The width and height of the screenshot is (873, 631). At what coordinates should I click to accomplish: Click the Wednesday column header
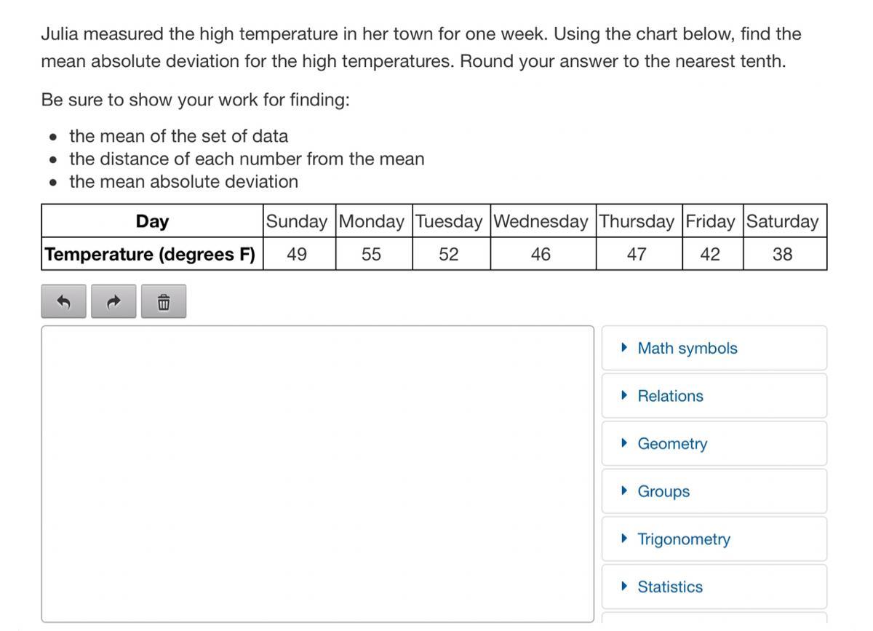[x=541, y=221]
